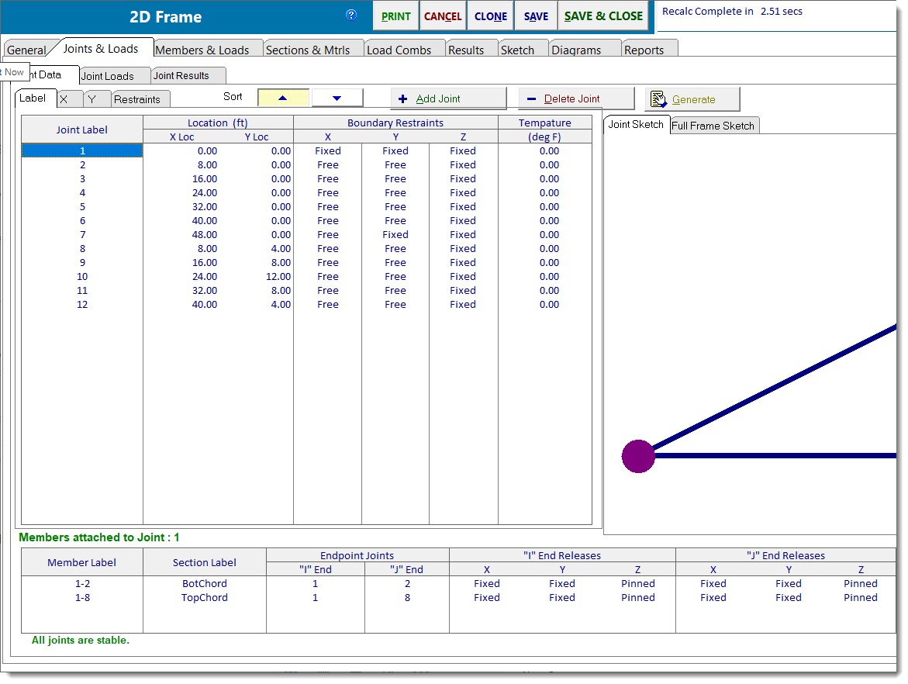Viewport: 908px width, 684px height.
Task: Click joint 7 Y restraint Fixed cell
Action: [x=395, y=235]
